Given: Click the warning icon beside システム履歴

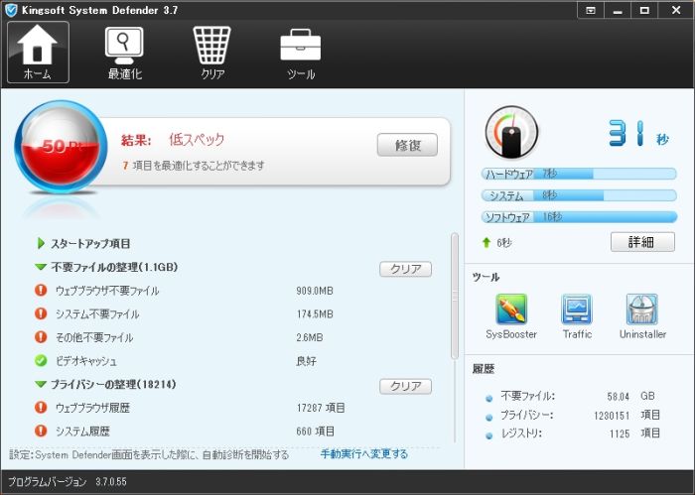Looking at the screenshot, I should pos(41,431).
